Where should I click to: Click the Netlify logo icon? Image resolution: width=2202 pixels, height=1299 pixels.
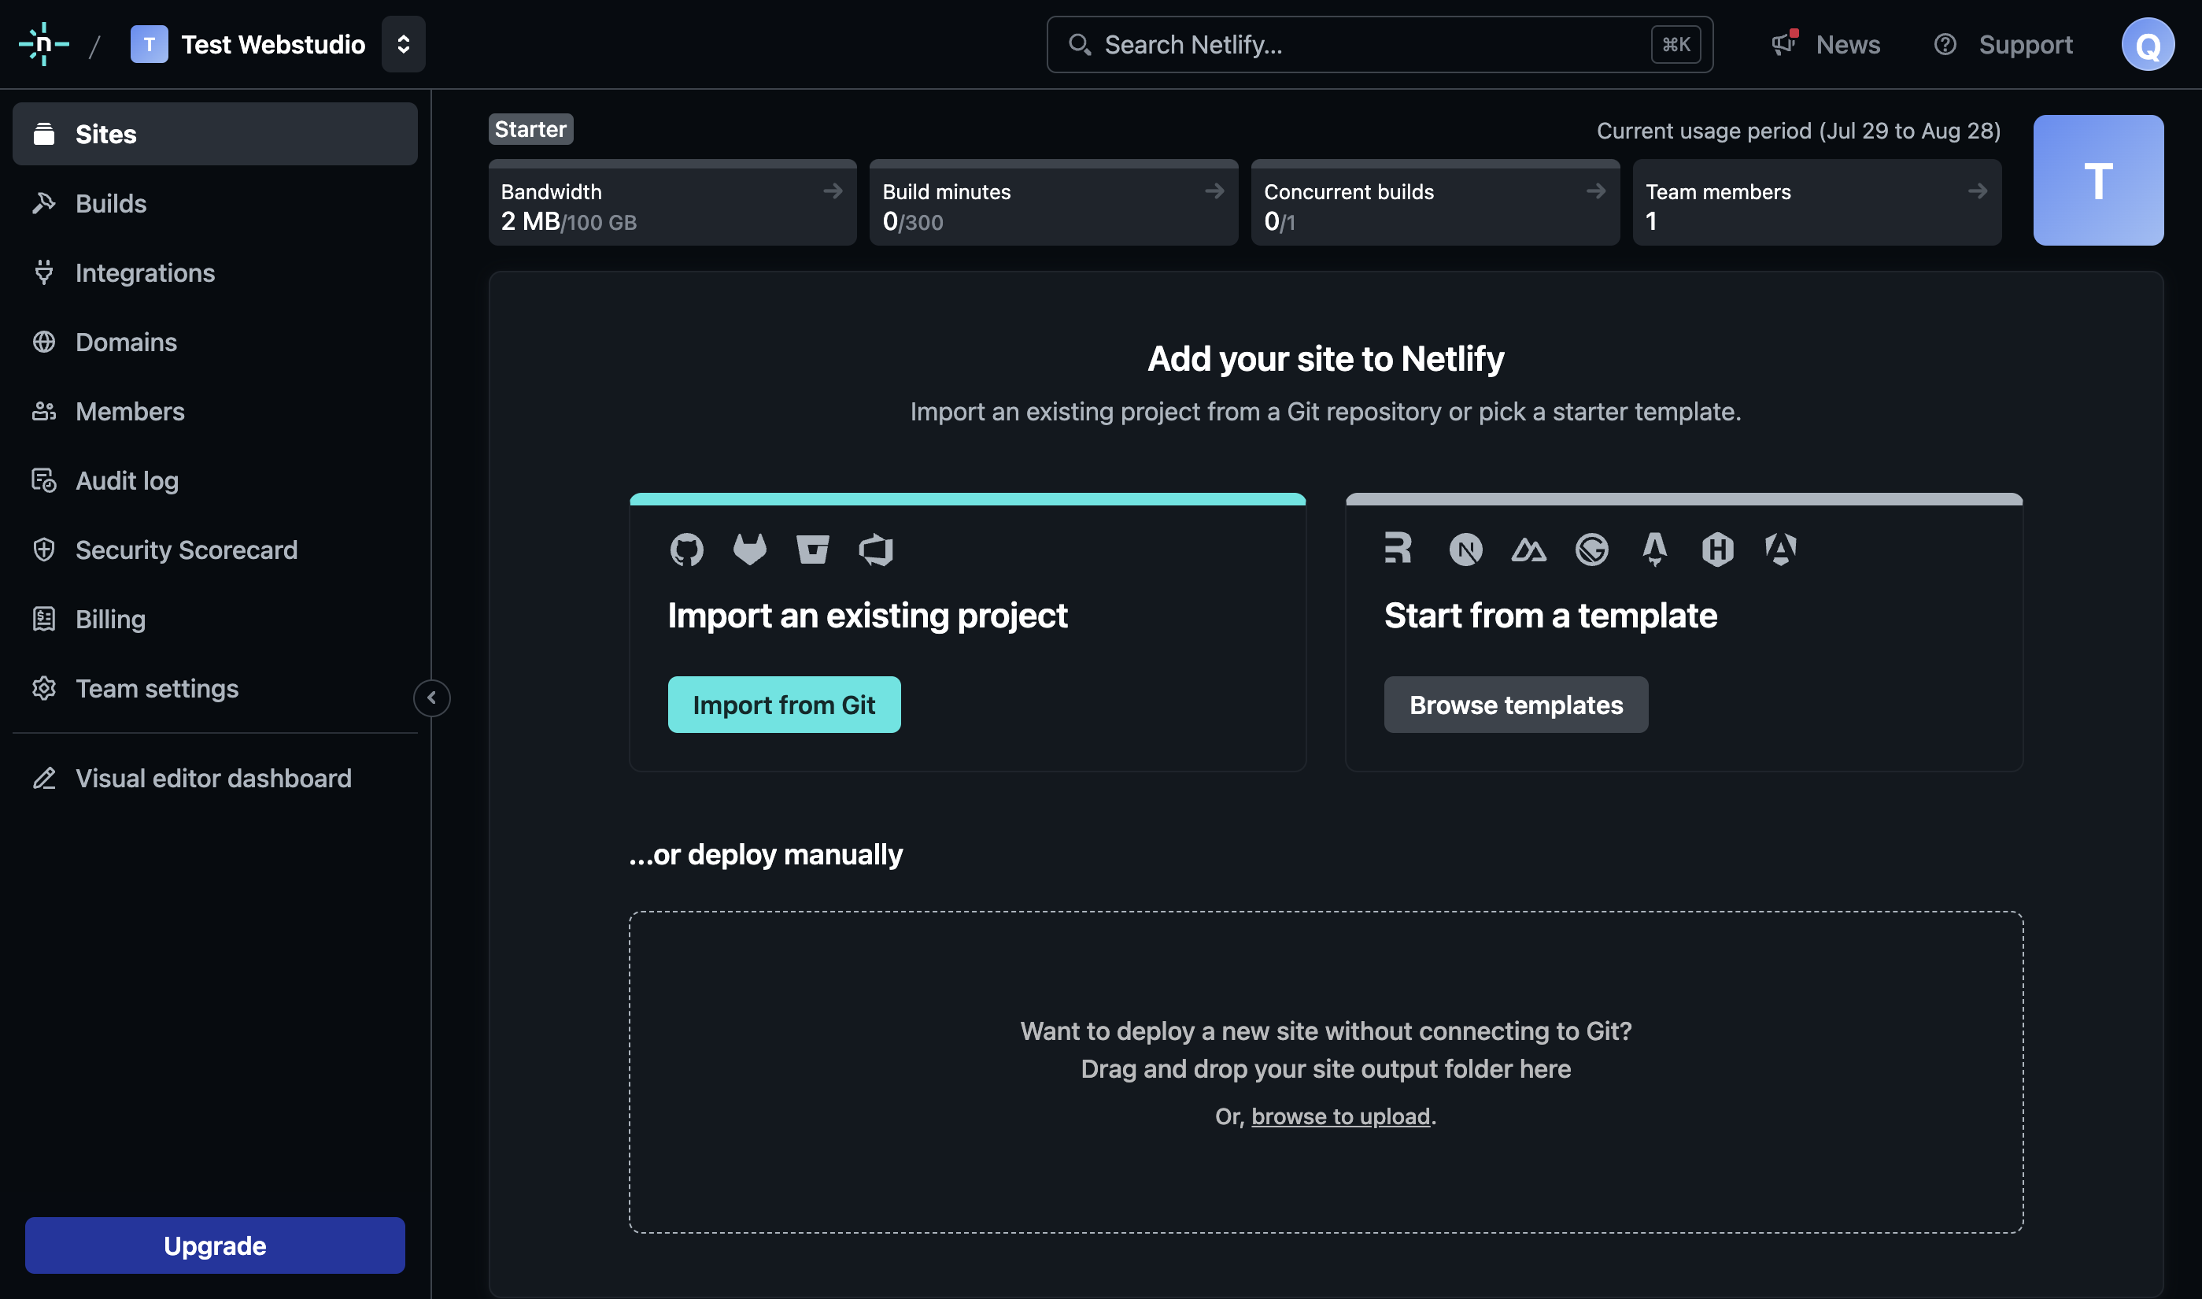tap(44, 44)
